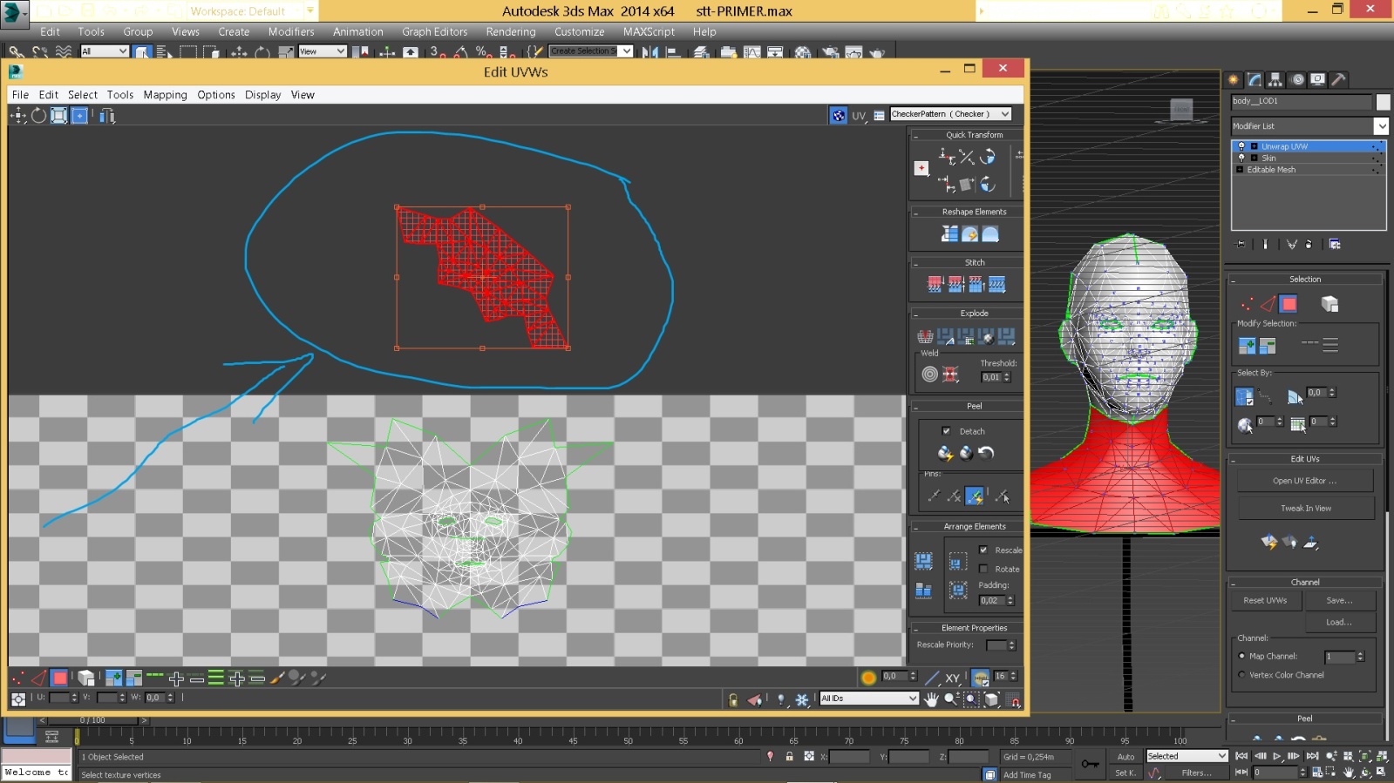Click the Pack Custom icon in Arrange Elements

pos(923,561)
